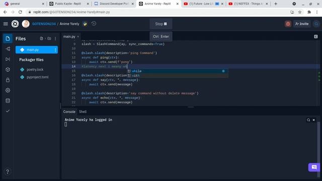Bookmark this page with the star
This screenshot has height=181, width=322.
click(300, 12)
